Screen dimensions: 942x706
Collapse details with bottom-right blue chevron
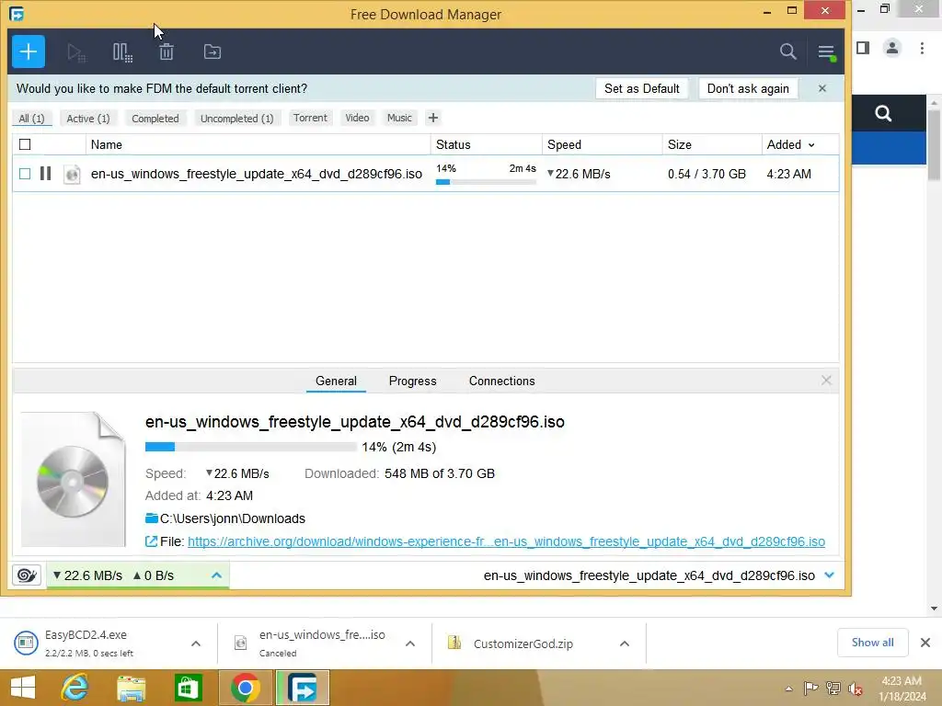[x=830, y=575]
